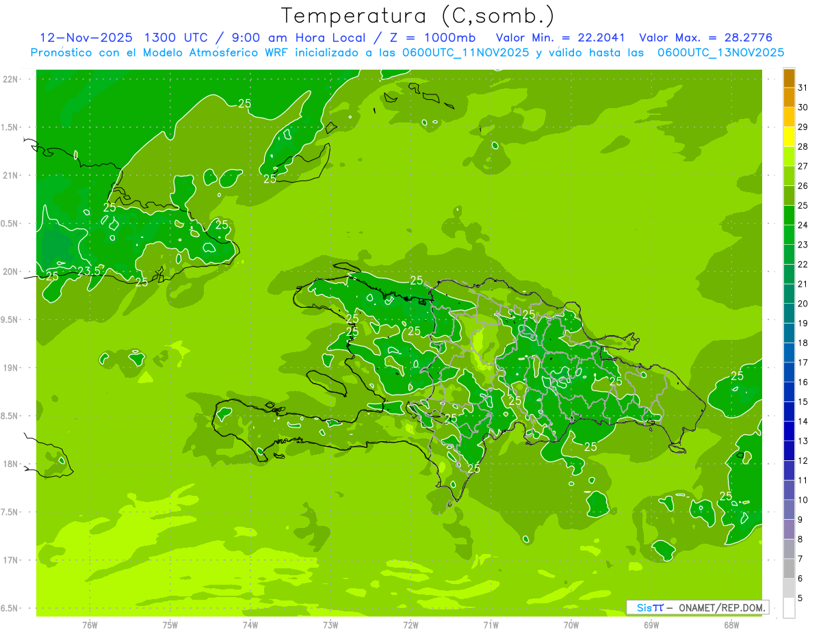The height and width of the screenshot is (634, 821).
Task: Click the legend value 15
Action: click(x=803, y=401)
